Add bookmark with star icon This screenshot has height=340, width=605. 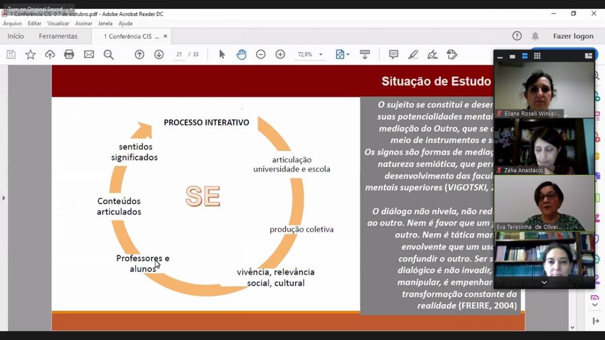[31, 54]
